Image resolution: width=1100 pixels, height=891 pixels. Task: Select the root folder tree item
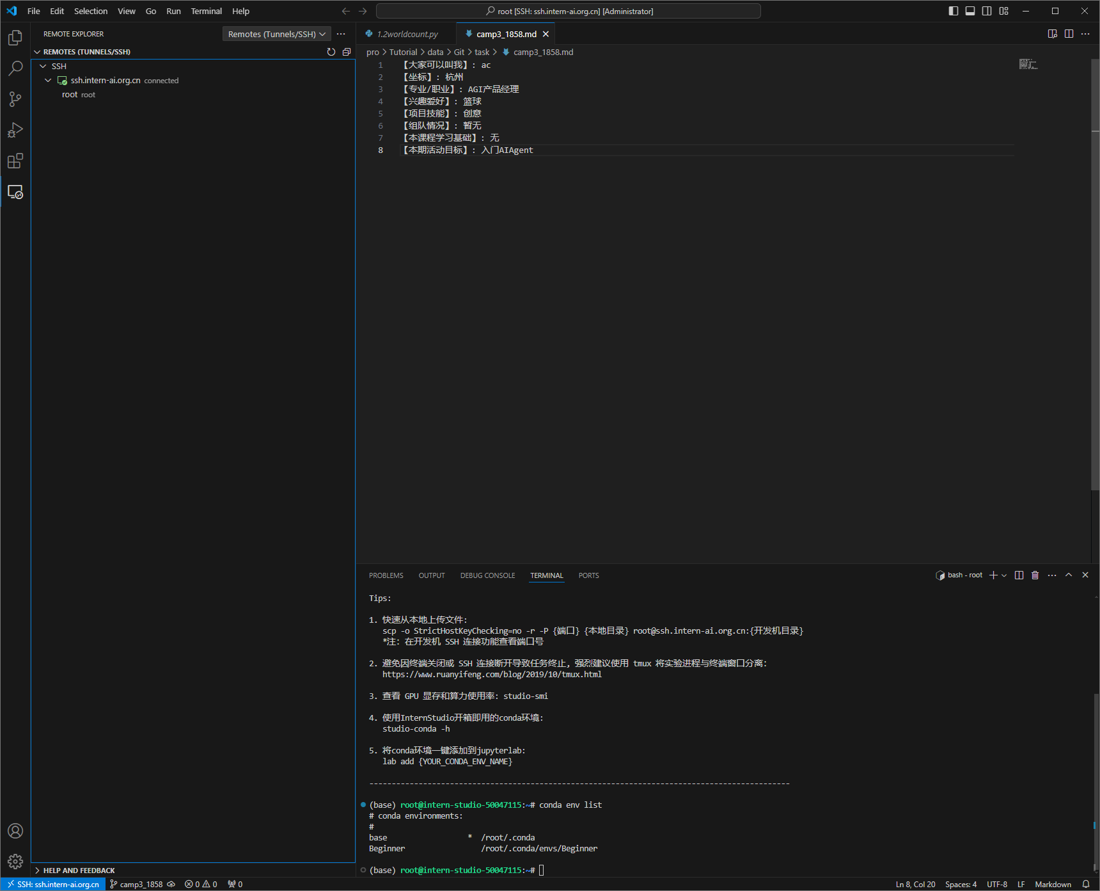pos(193,95)
